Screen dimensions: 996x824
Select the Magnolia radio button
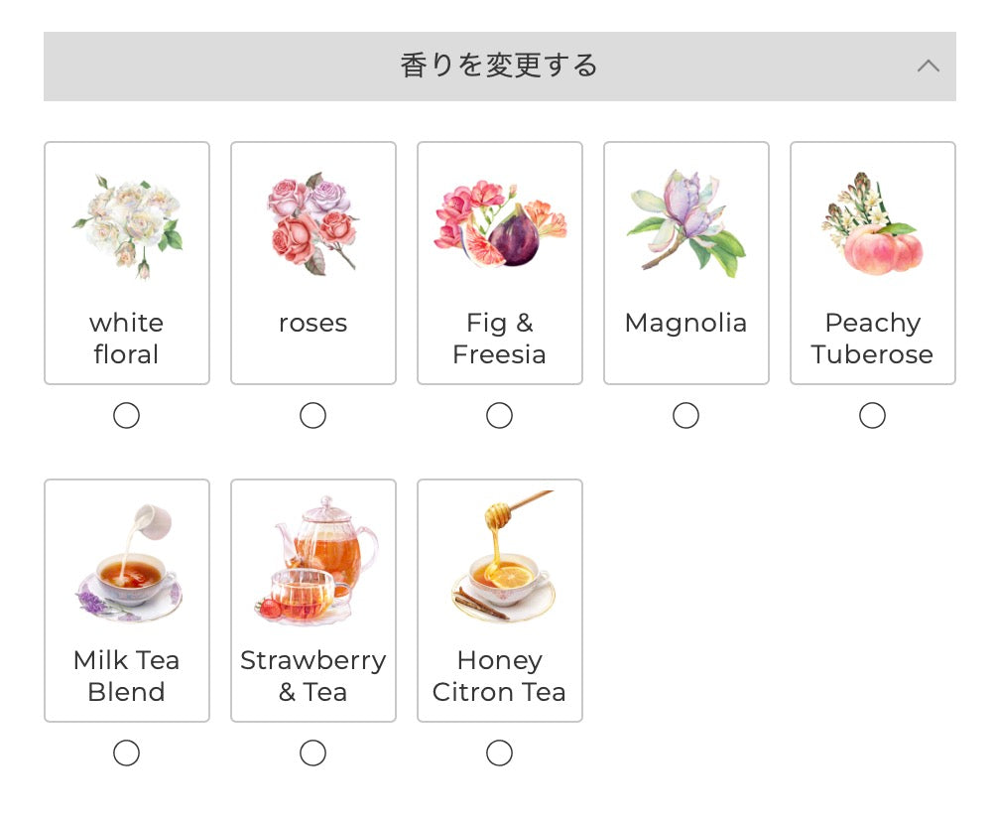tap(685, 415)
